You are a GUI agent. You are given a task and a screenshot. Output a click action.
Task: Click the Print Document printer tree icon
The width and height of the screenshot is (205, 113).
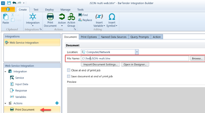click(12, 110)
